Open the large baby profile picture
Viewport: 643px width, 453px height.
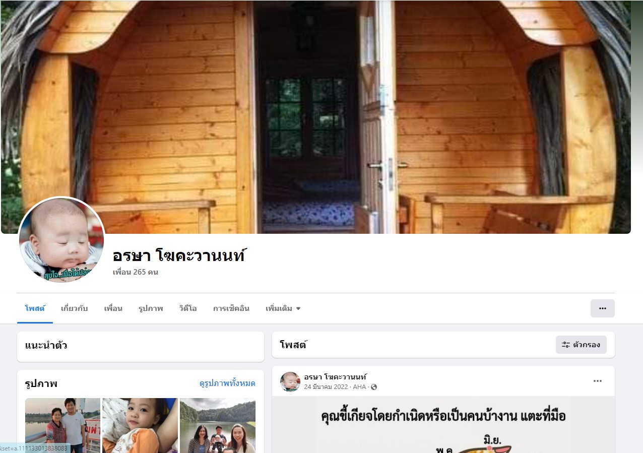[61, 240]
